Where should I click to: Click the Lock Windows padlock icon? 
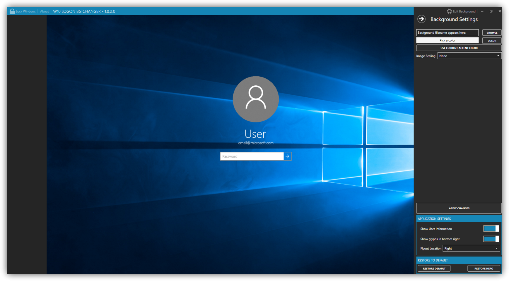[x=12, y=11]
